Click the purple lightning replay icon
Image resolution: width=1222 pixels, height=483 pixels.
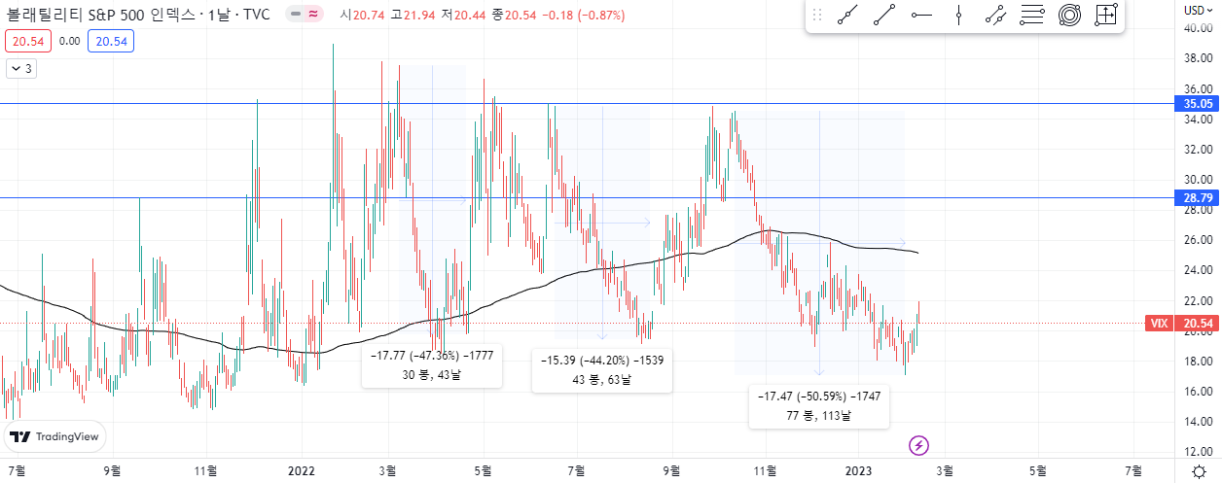click(x=919, y=446)
